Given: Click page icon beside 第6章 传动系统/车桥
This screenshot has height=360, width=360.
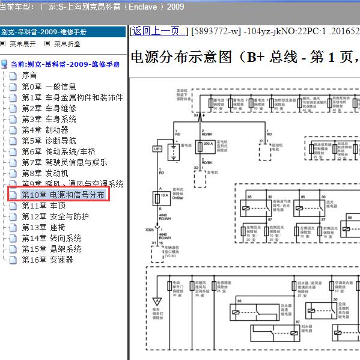Looking at the screenshot, I should coord(13,151).
